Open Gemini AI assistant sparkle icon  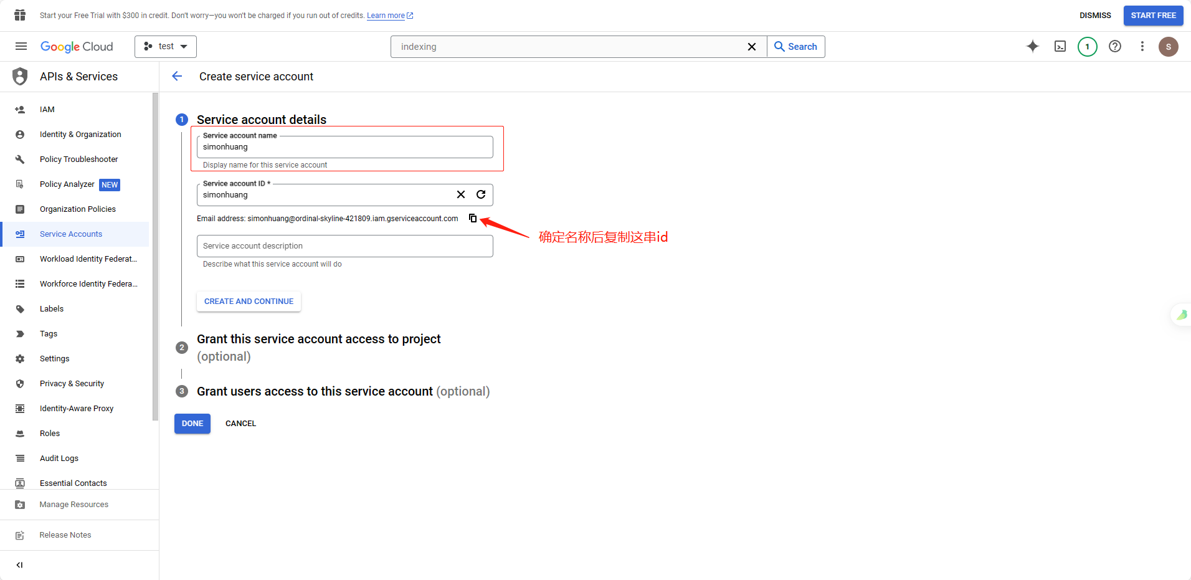[1033, 46]
